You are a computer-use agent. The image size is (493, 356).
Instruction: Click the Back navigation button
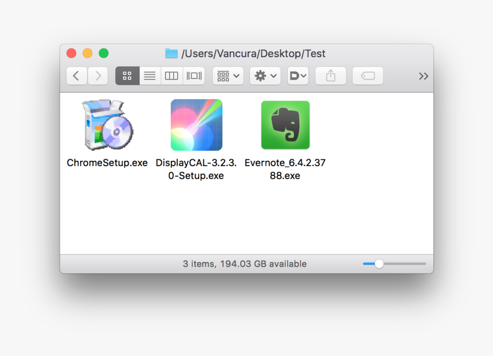point(76,76)
